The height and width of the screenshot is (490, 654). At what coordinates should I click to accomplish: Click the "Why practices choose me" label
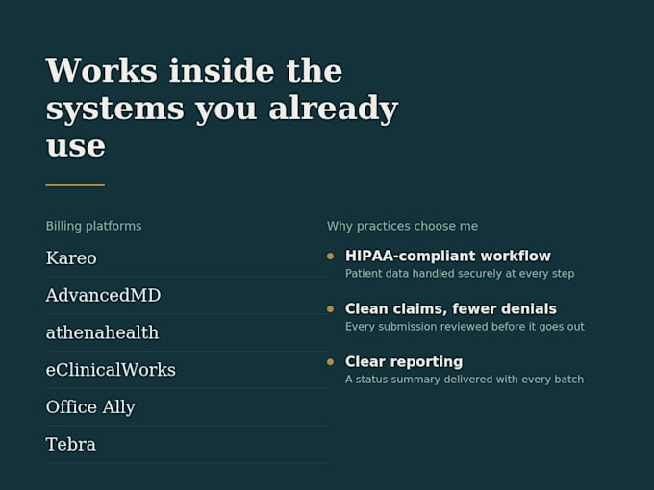pos(402,226)
